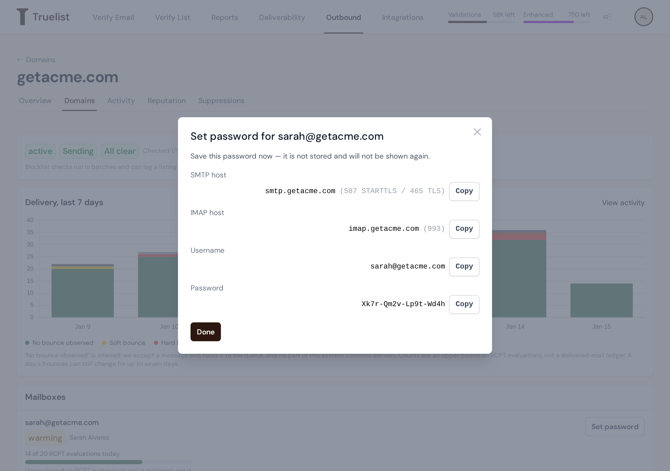This screenshot has width=670, height=471.
Task: Toggle the No bounce observed legend item
Action: tap(59, 343)
